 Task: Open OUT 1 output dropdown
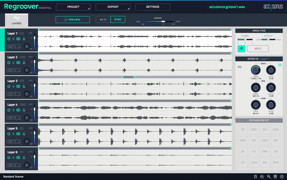13,46
